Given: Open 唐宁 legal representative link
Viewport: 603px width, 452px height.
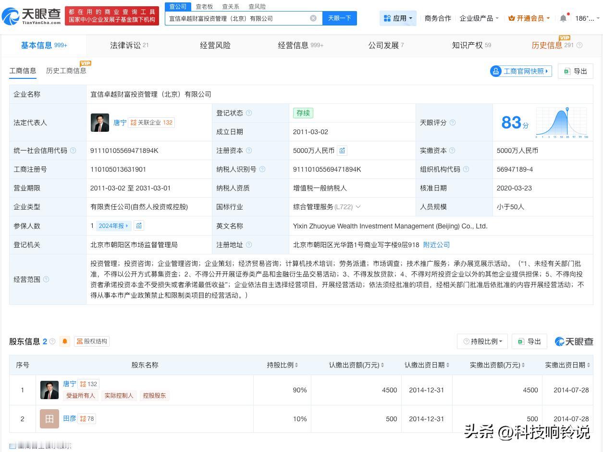Looking at the screenshot, I should (x=120, y=123).
